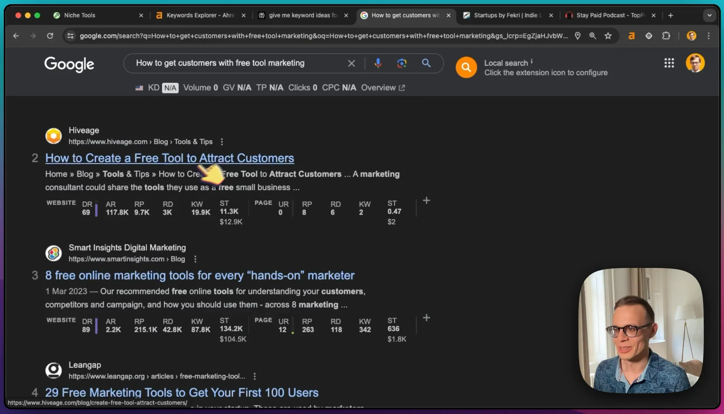This screenshot has width=724, height=414.
Task: Click the diamond-shaped extension icon in toolbar
Action: [649, 36]
